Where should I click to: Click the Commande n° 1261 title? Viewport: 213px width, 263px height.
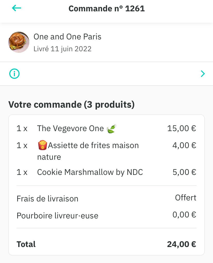(106, 9)
